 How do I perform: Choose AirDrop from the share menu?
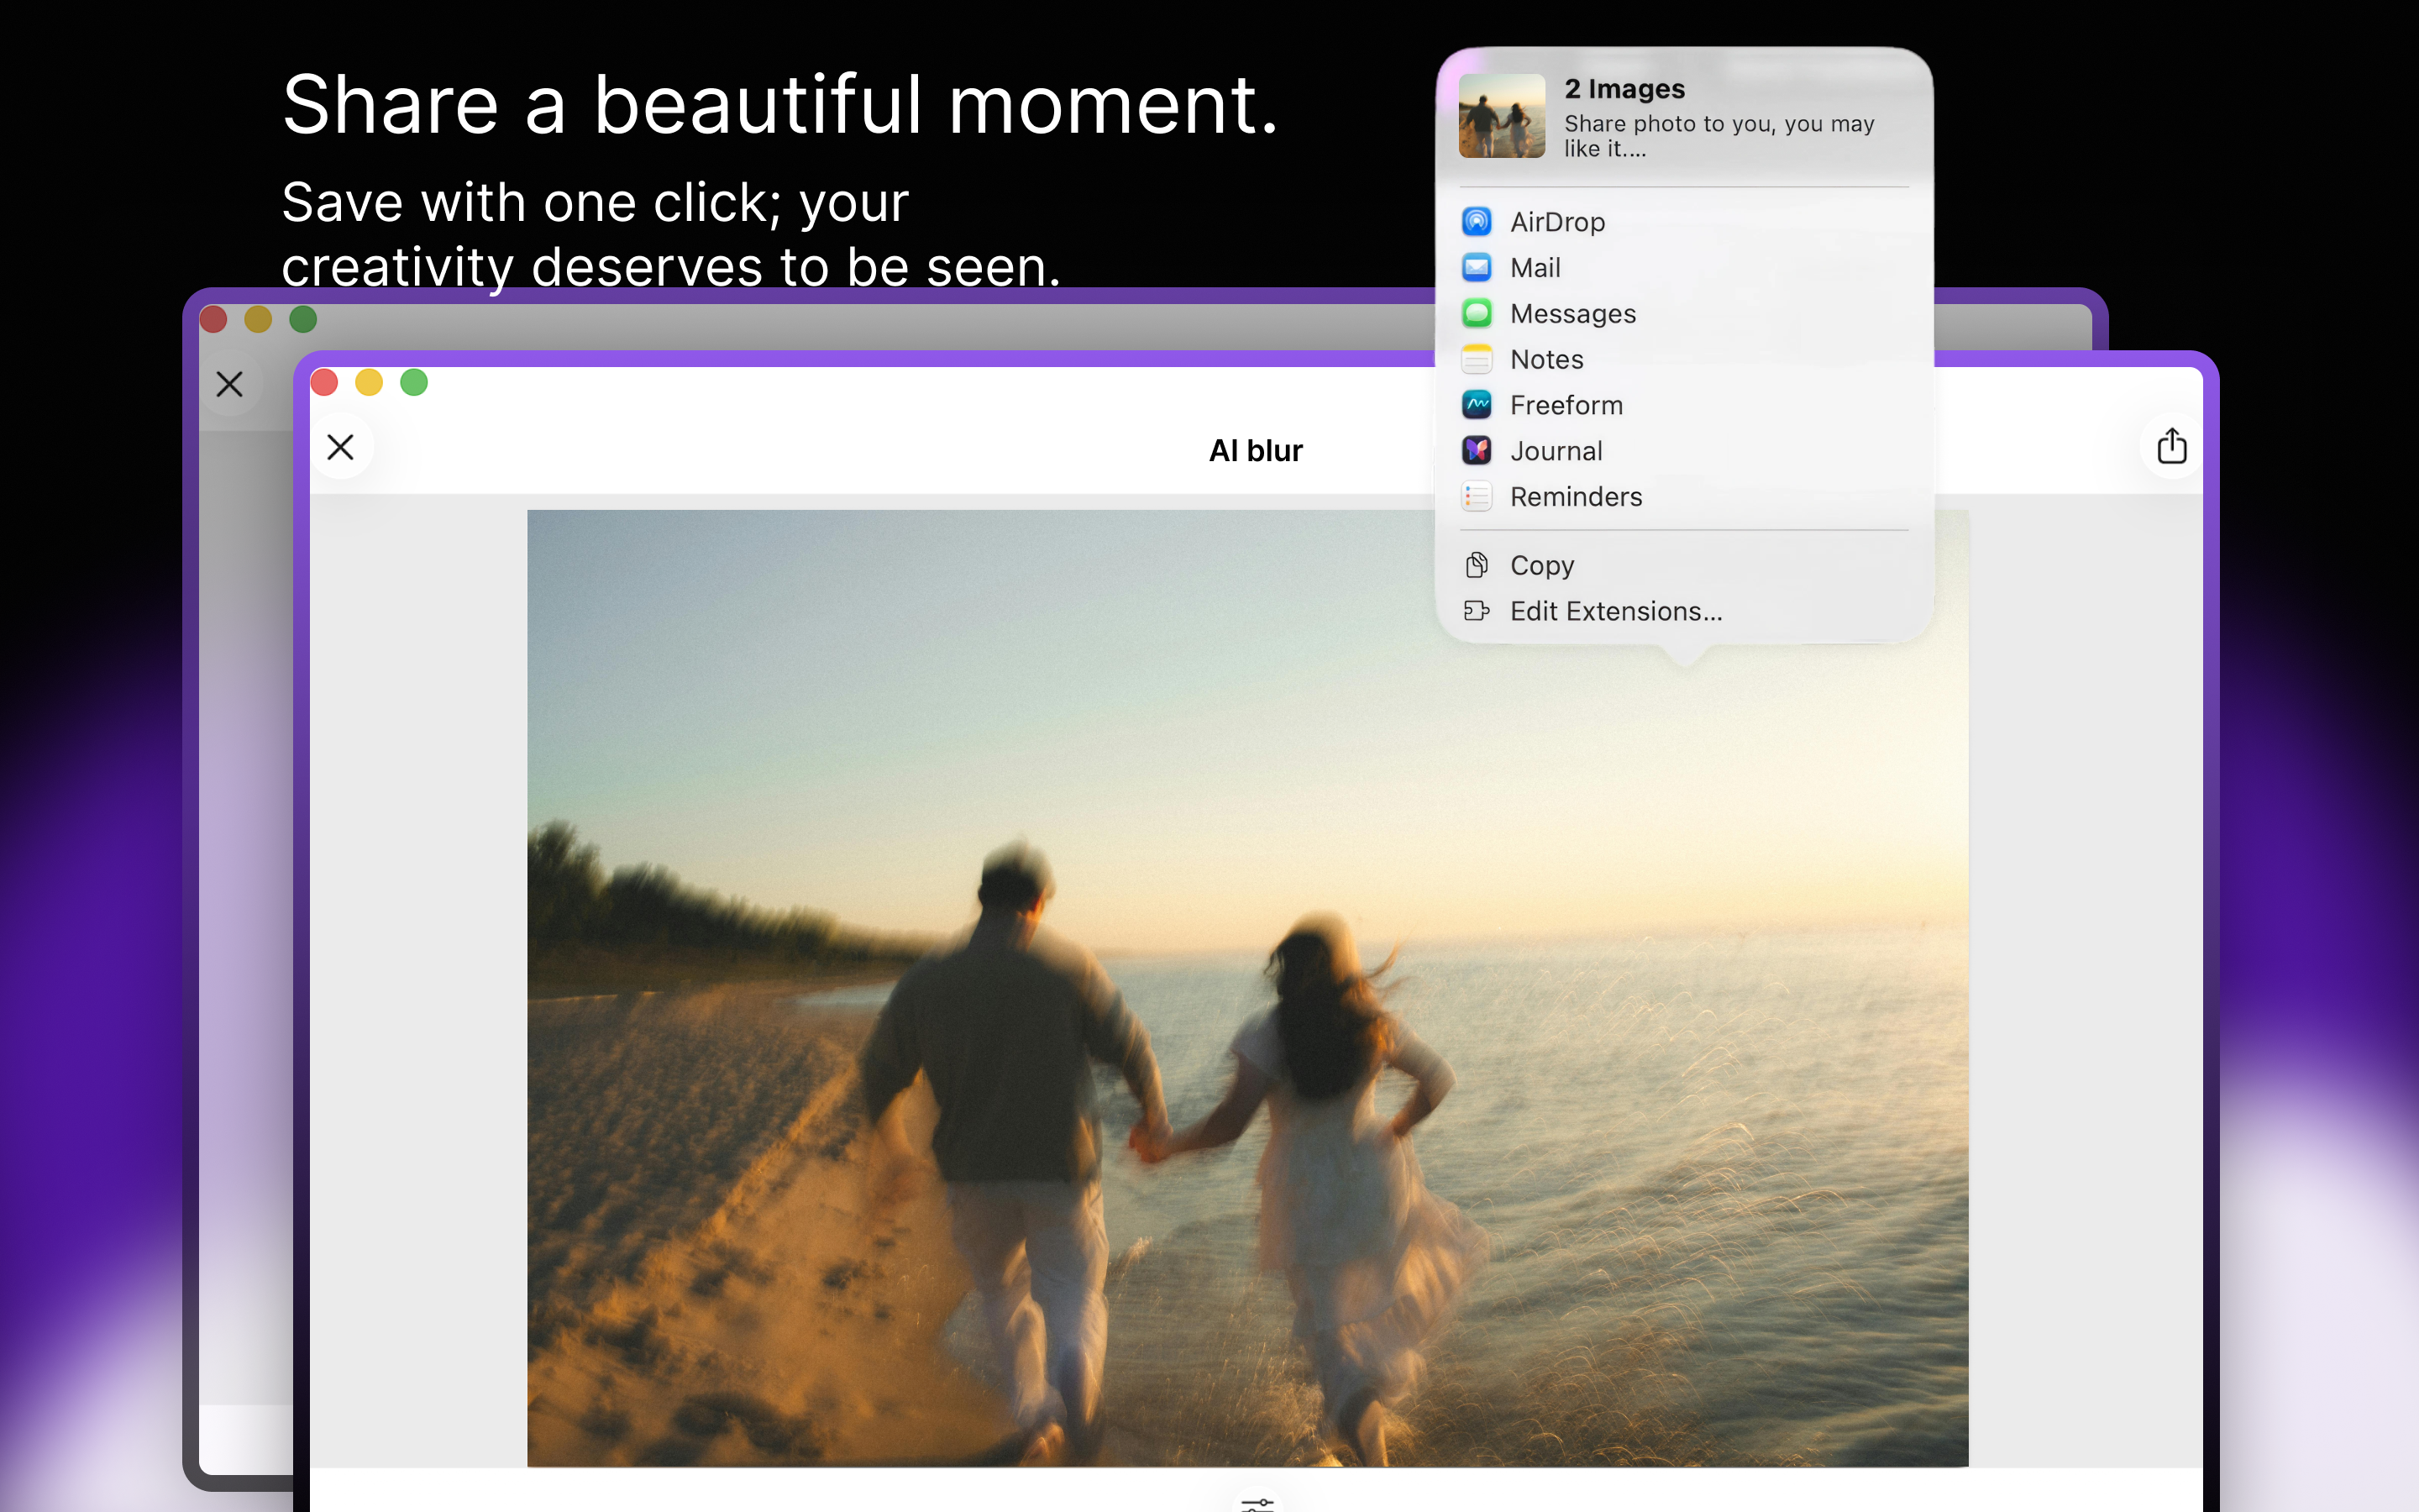(1684, 222)
